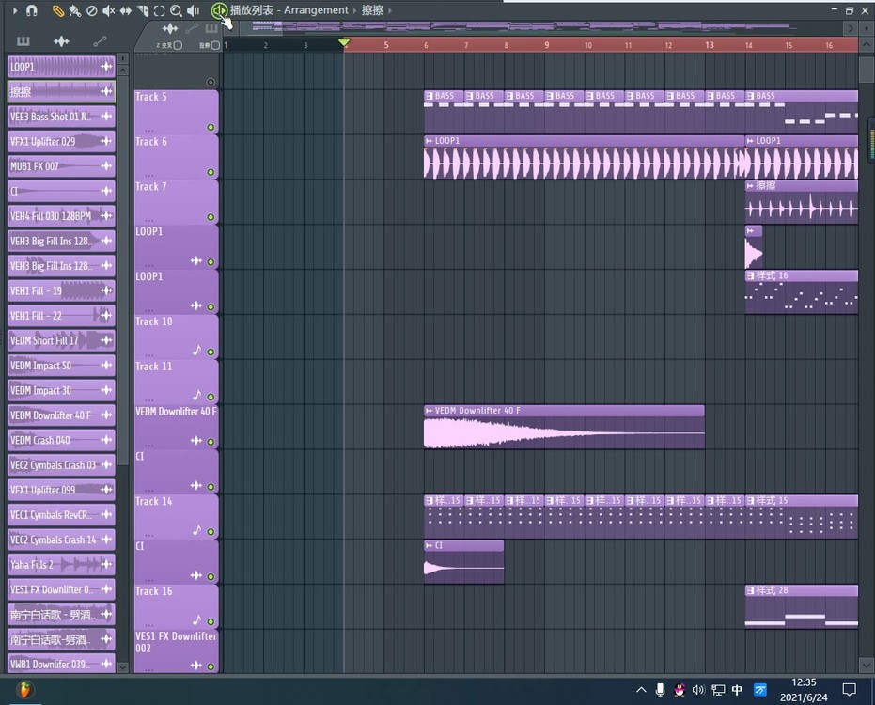Select the Mute tool

pyautogui.click(x=108, y=10)
